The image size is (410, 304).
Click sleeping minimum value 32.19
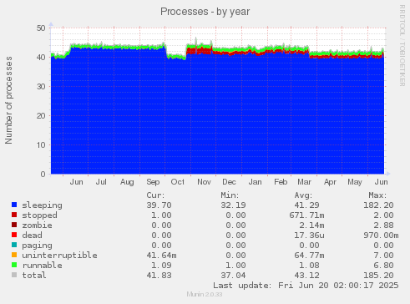click(233, 205)
